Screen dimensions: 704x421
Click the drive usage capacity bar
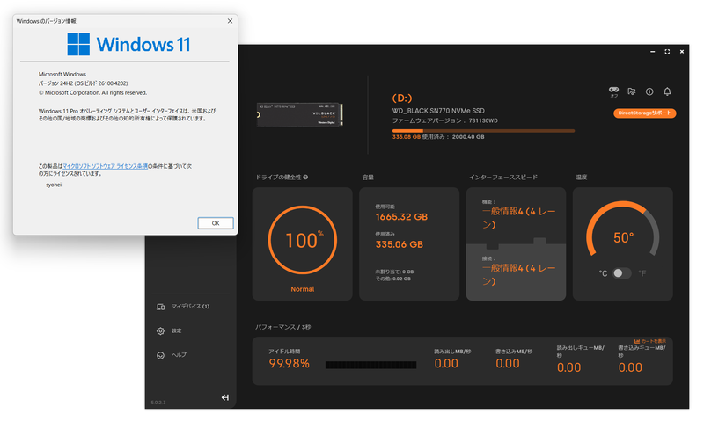(483, 131)
